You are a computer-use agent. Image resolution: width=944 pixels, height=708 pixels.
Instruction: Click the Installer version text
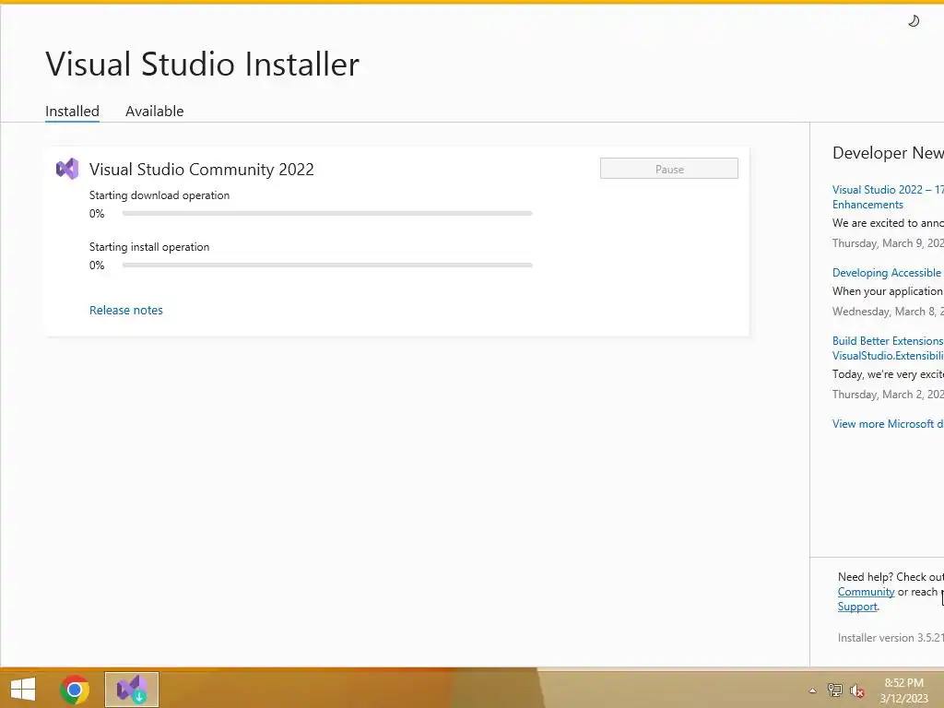point(891,638)
